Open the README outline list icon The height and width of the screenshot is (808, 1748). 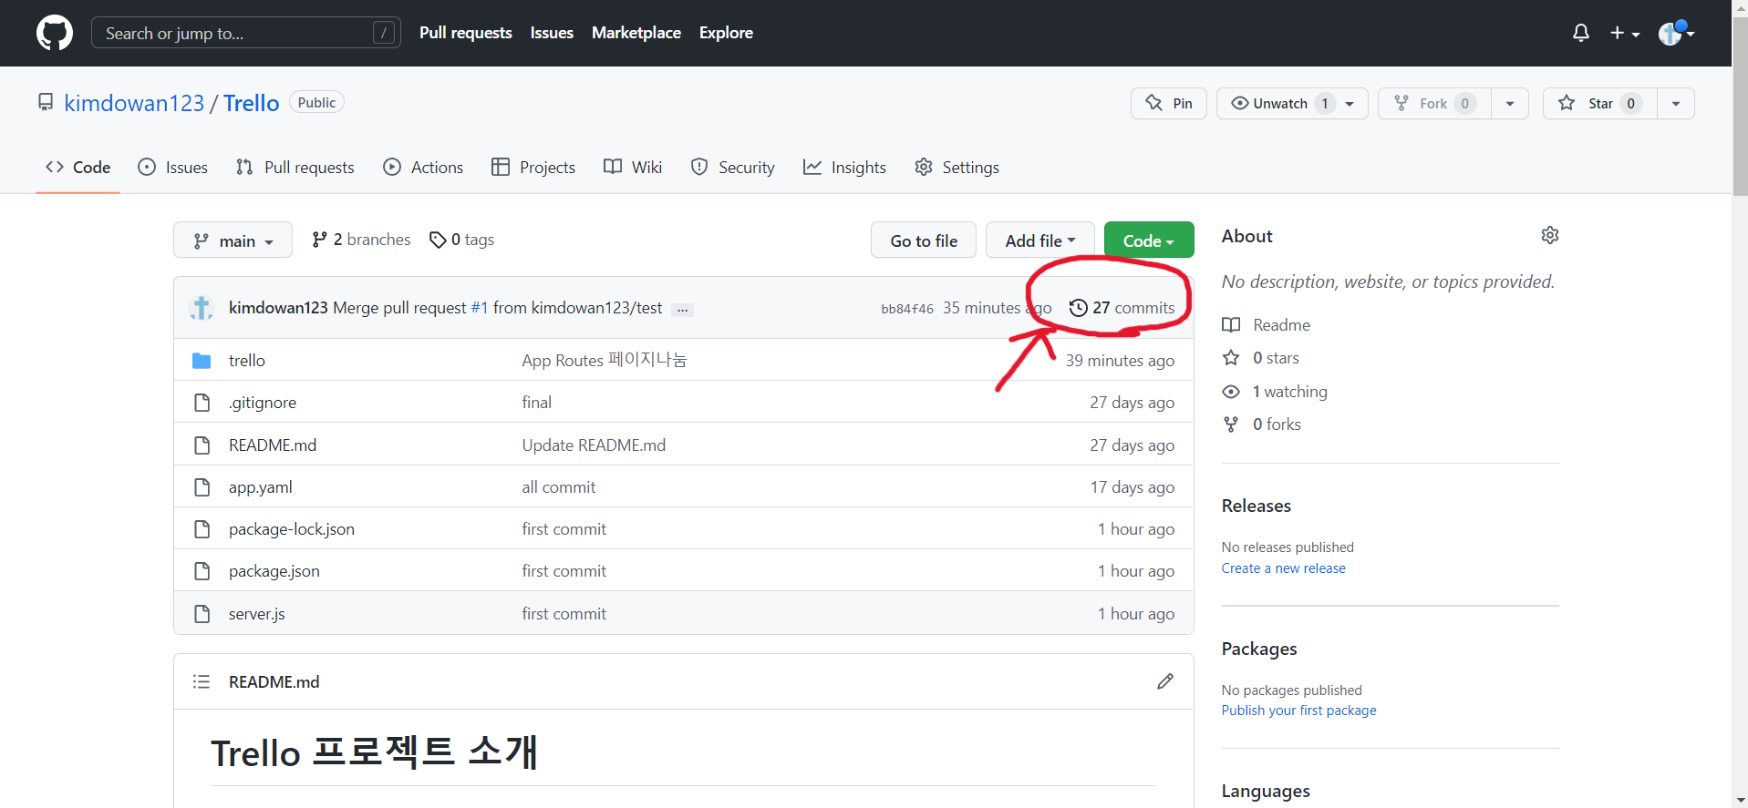pos(202,682)
